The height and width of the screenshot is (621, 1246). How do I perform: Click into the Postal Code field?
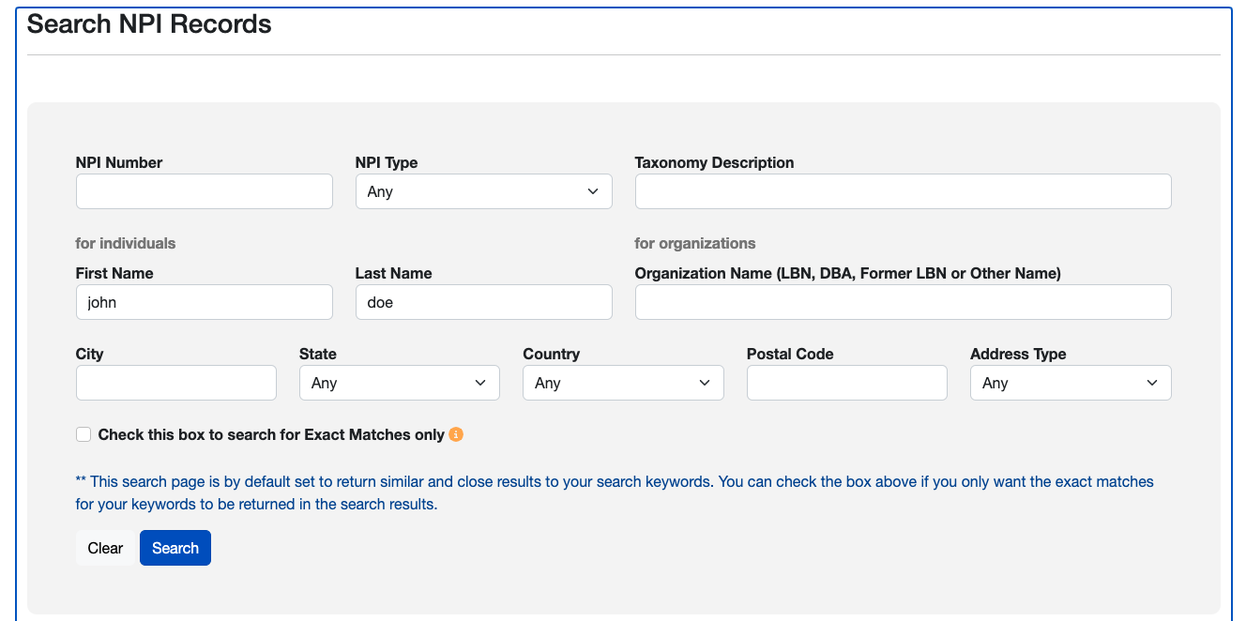(x=846, y=383)
